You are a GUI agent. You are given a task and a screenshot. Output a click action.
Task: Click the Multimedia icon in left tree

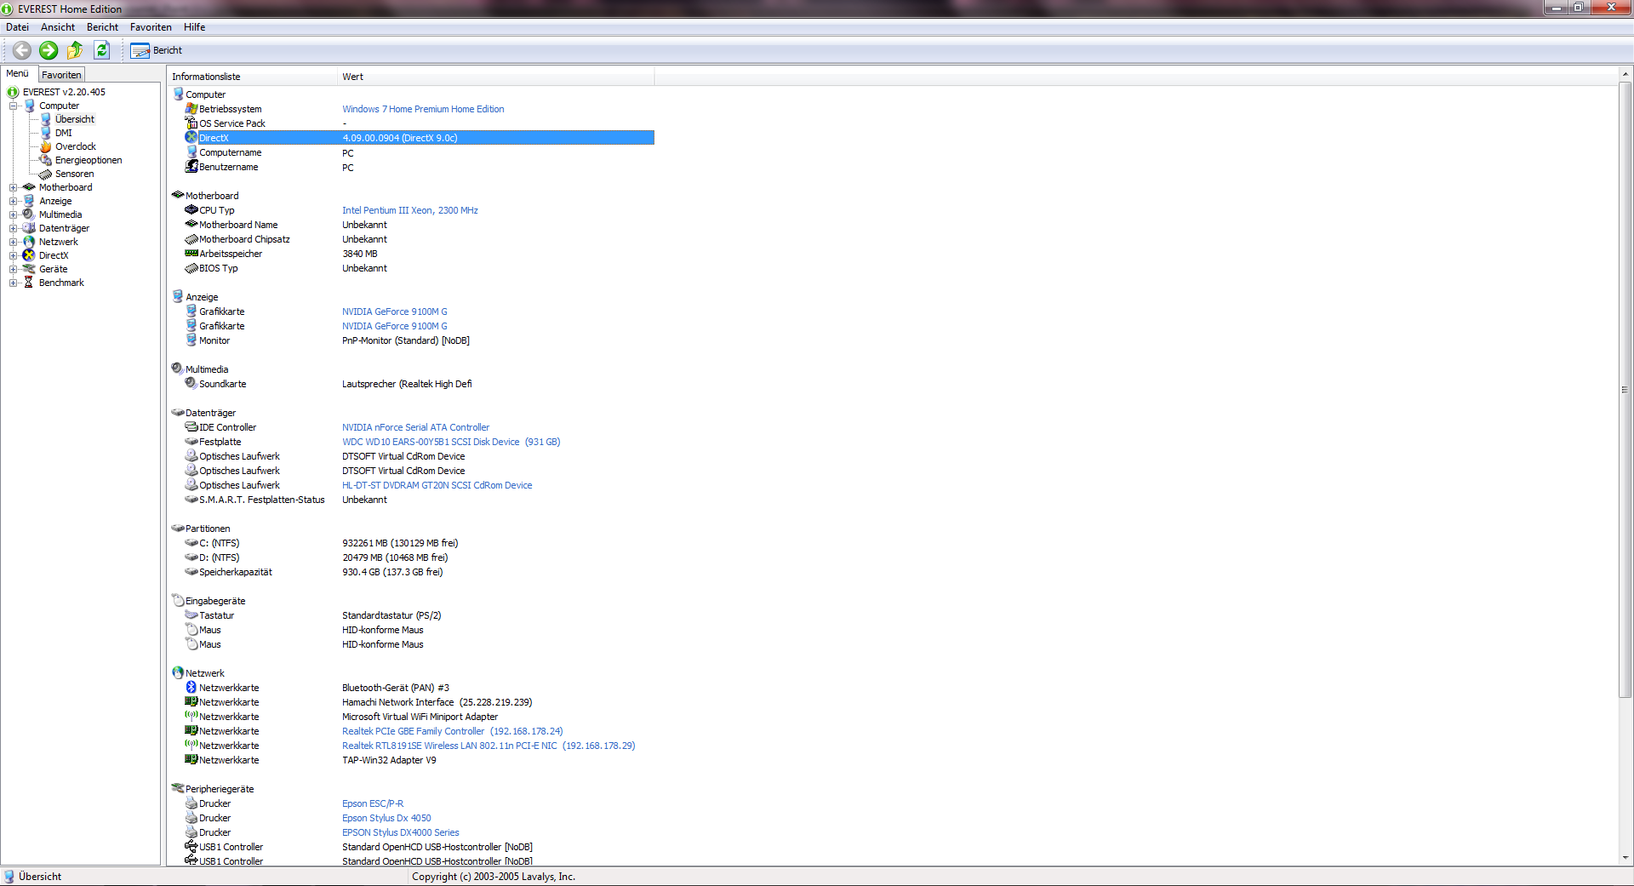(29, 214)
